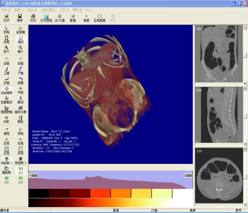The height and width of the screenshot is (213, 248).
Task: Open 打印预览 print preview
Action: (46, 18)
